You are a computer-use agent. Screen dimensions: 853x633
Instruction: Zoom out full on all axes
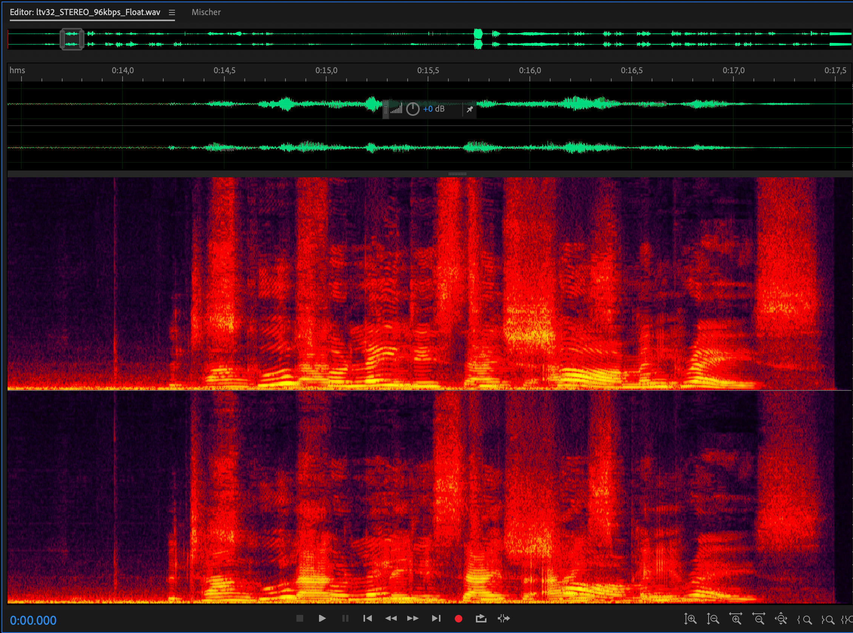point(781,619)
